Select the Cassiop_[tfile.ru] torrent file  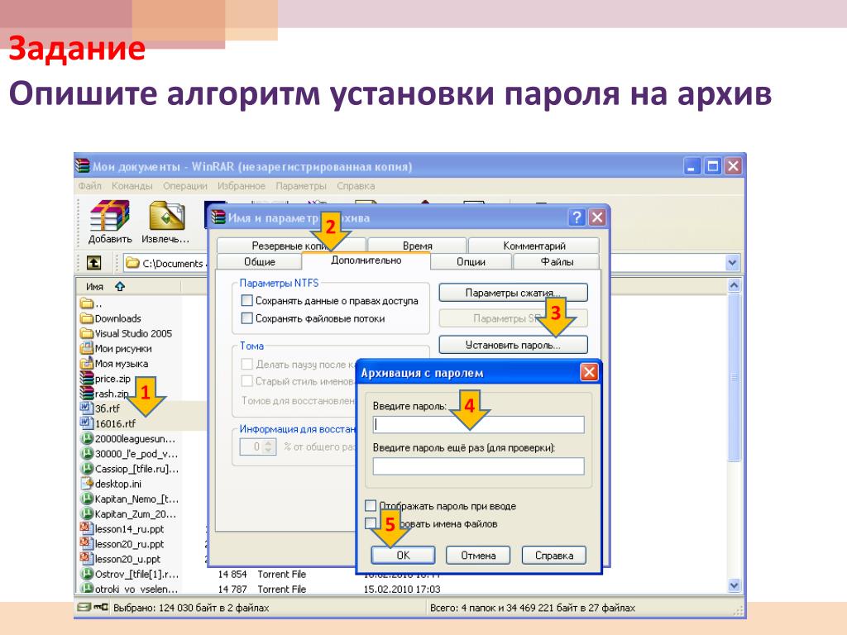pyautogui.click(x=130, y=469)
